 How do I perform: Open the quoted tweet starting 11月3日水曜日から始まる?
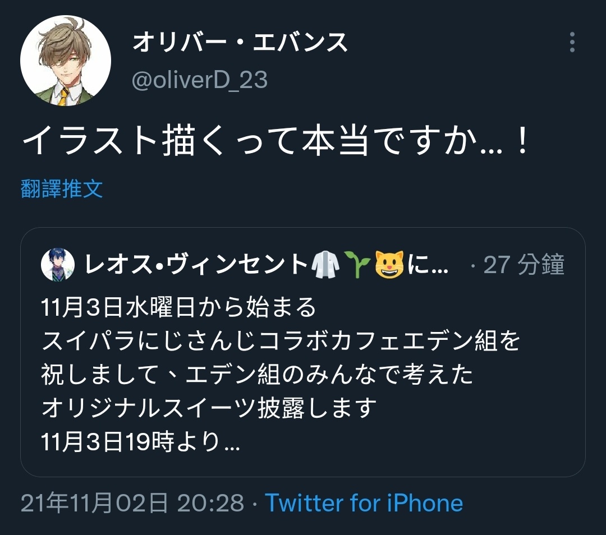click(x=302, y=352)
